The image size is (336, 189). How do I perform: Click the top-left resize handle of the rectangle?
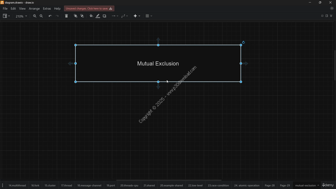[76, 45]
